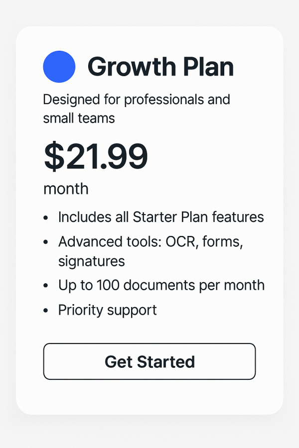
Task: Click the bullet next to 'Advanced tools'
Action: coord(46,242)
